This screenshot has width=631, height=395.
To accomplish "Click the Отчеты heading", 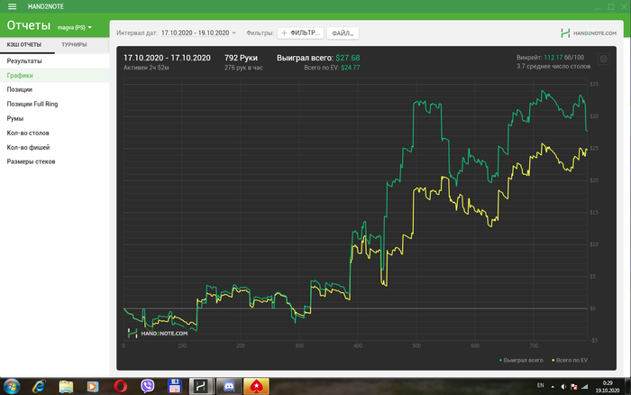I will (29, 26).
